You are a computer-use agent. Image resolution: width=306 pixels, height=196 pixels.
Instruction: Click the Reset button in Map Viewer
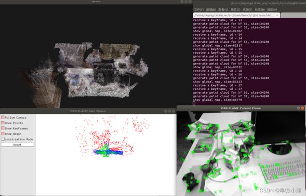(x=17, y=145)
